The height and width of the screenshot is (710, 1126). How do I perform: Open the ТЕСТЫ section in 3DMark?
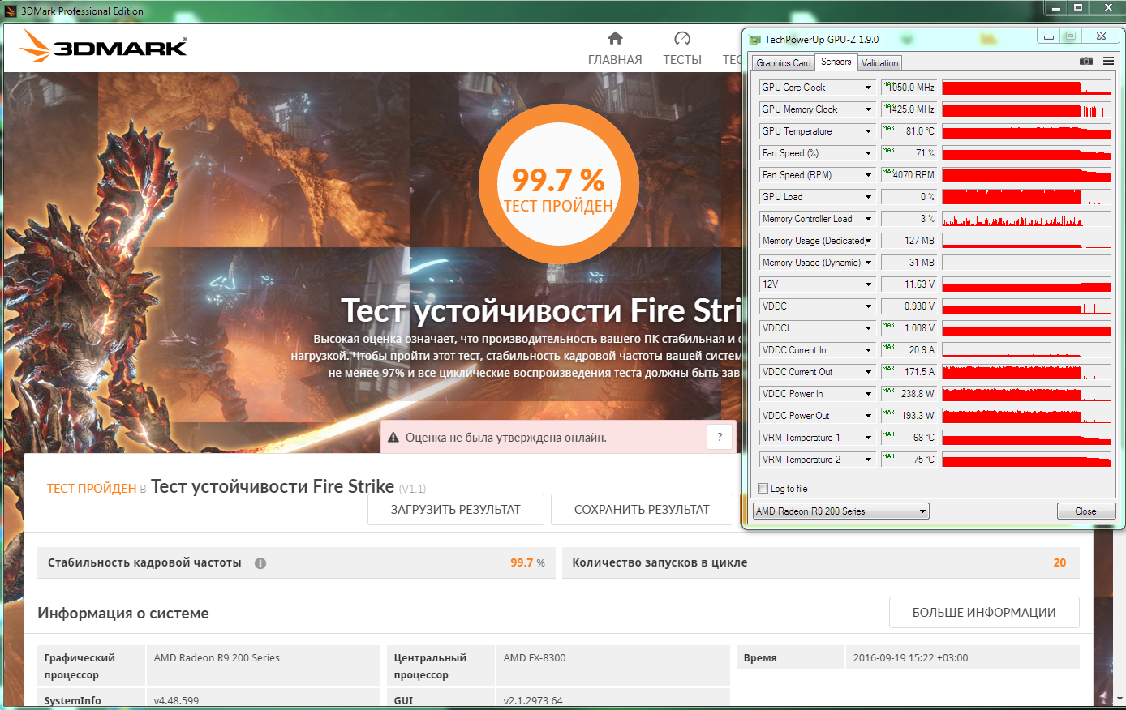coord(682,49)
